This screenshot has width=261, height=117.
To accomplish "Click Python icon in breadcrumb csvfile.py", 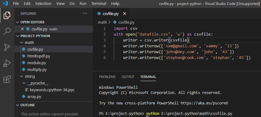I will pos(115,22).
